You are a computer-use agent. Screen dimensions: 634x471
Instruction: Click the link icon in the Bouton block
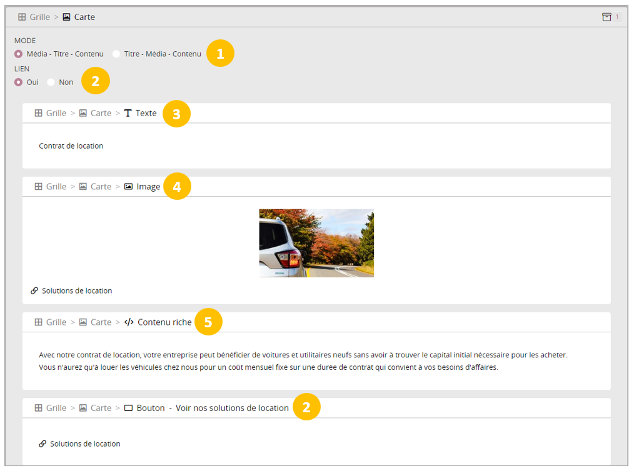point(43,444)
